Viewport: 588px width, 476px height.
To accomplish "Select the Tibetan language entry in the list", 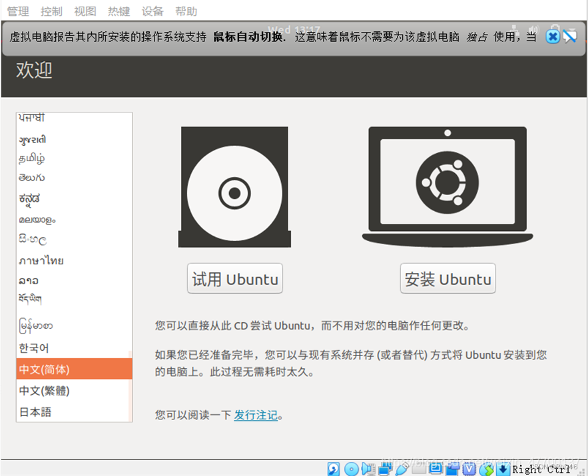I will [x=75, y=299].
